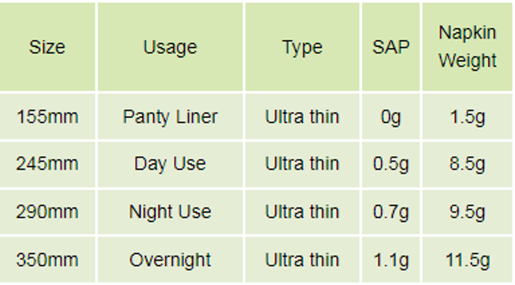Click the Napkin Weight column header
515x285 pixels.
(x=467, y=47)
